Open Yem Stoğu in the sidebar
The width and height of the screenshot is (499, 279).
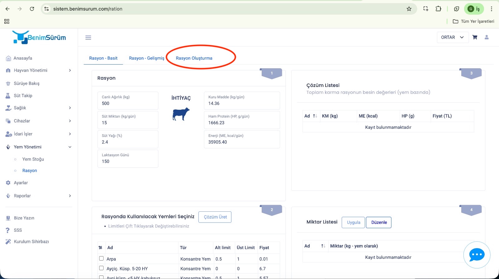point(33,159)
